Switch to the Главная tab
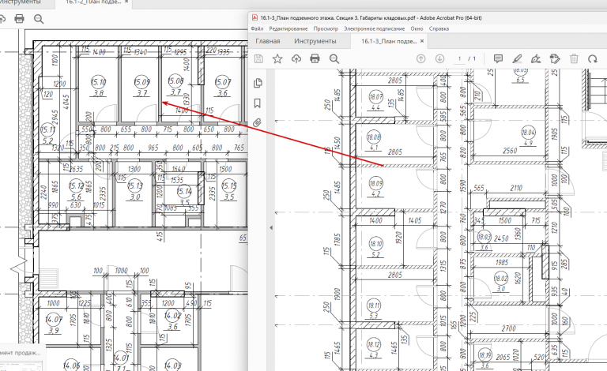Viewport: 607px width, 371px height. [267, 41]
